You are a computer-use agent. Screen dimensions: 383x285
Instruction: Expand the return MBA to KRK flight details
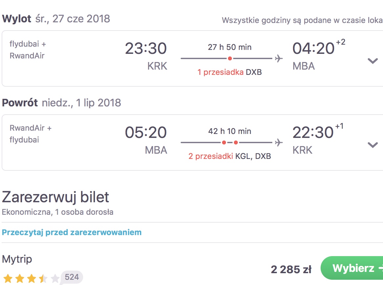click(373, 145)
